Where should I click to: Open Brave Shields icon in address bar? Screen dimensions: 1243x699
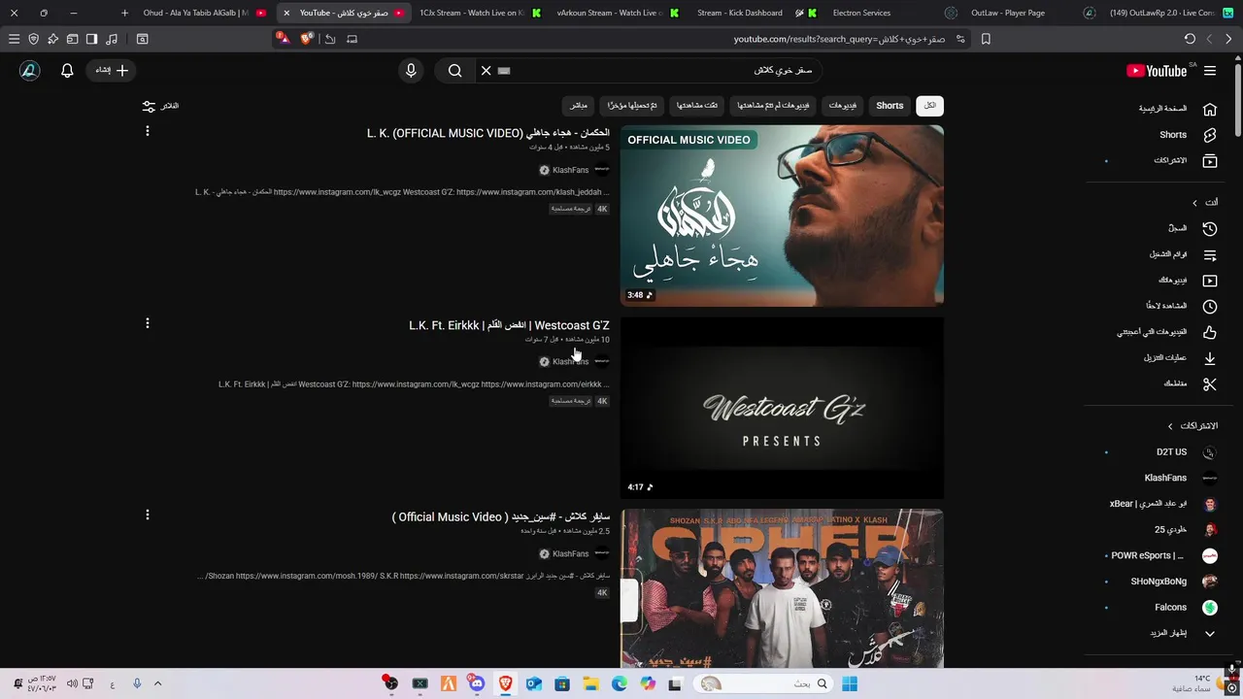(x=307, y=39)
